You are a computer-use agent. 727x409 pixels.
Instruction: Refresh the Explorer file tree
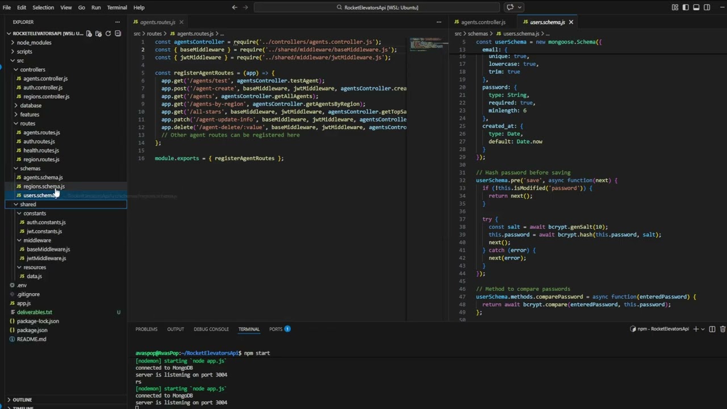click(108, 34)
